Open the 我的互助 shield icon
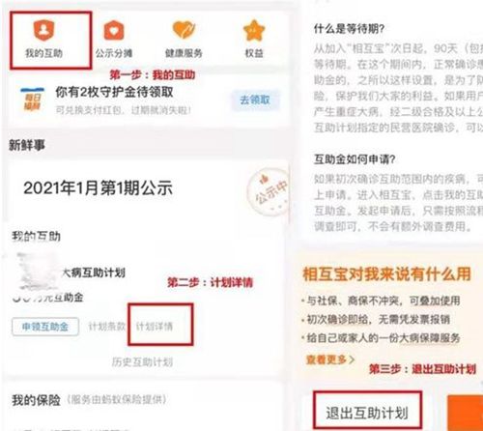 pos(44,30)
